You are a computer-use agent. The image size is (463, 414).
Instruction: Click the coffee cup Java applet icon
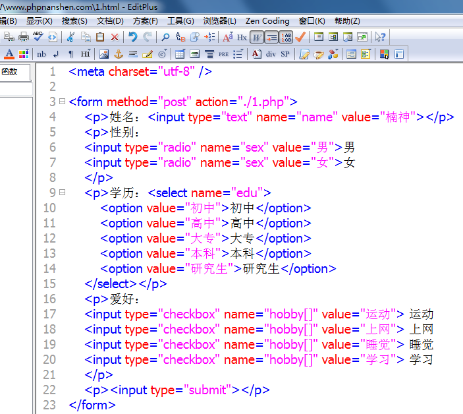pos(318,54)
